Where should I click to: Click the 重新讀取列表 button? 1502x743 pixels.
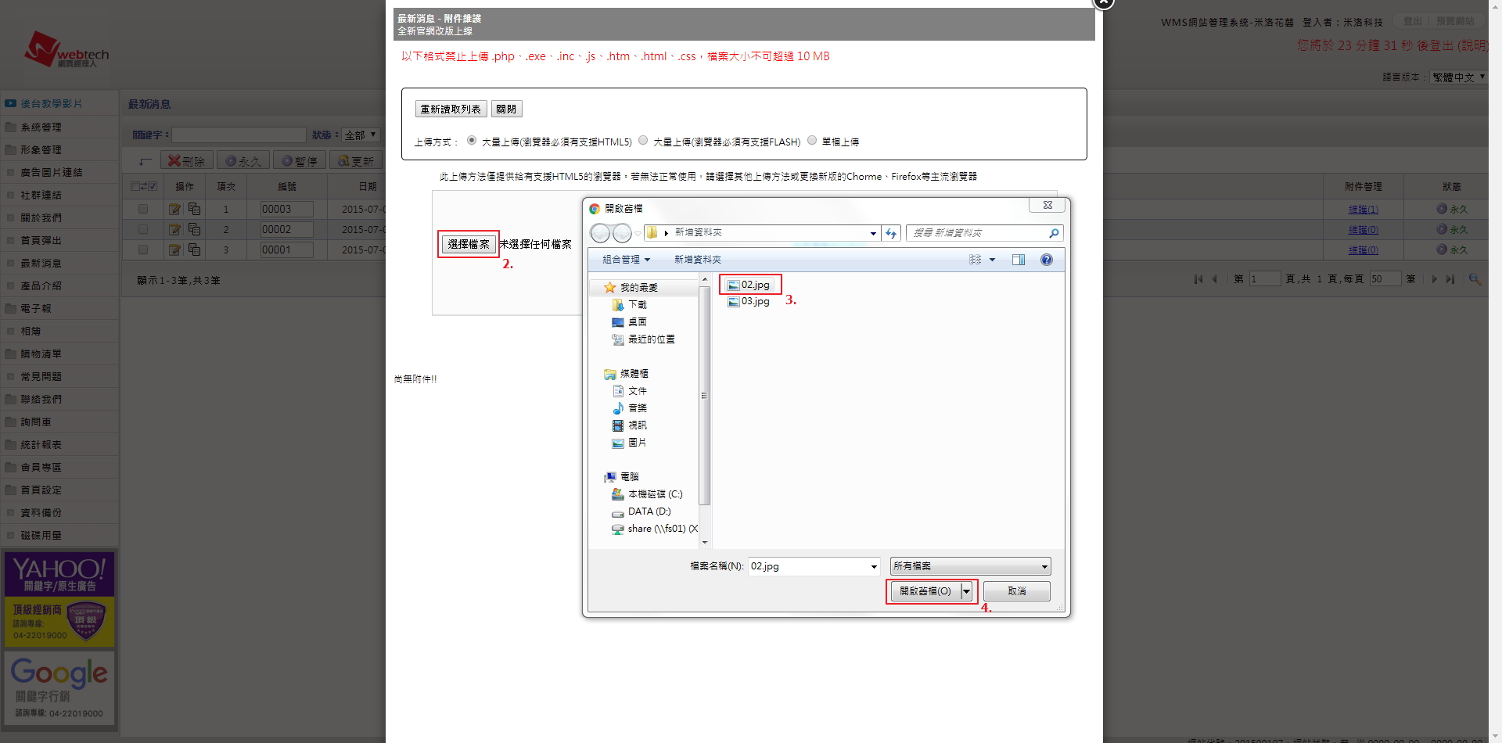[x=451, y=109]
